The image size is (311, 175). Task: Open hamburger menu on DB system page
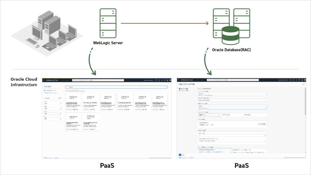pos(179,80)
